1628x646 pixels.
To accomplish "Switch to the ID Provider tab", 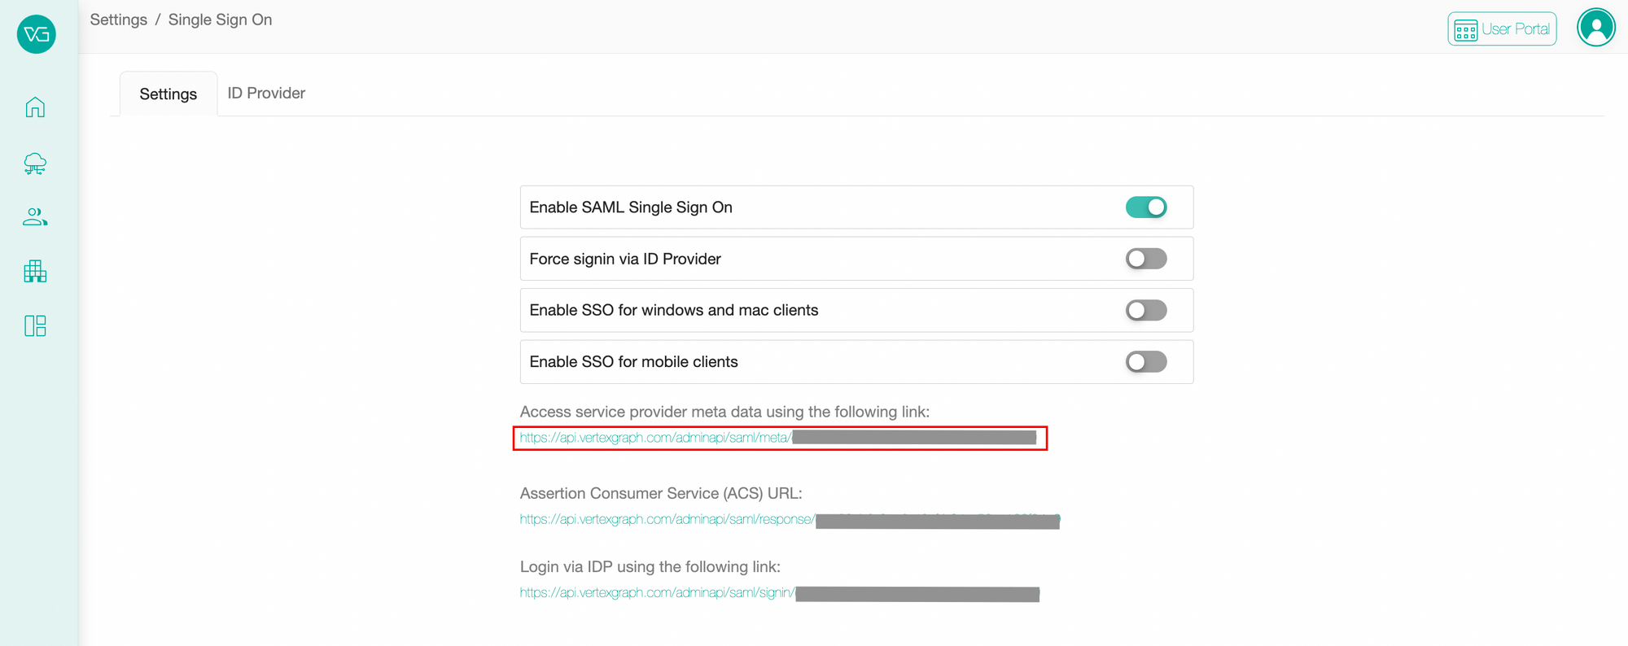I will point(266,94).
